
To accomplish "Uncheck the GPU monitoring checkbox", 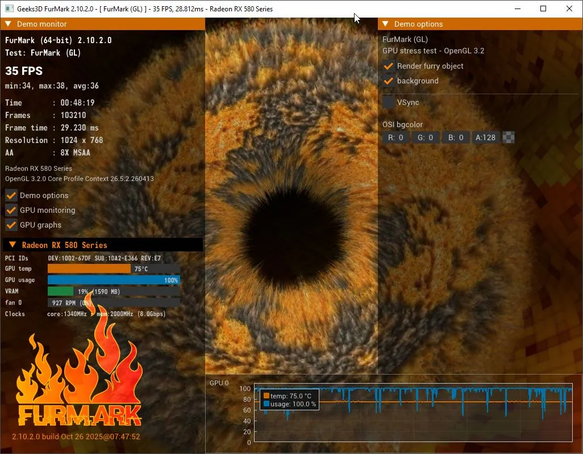I will [x=11, y=210].
